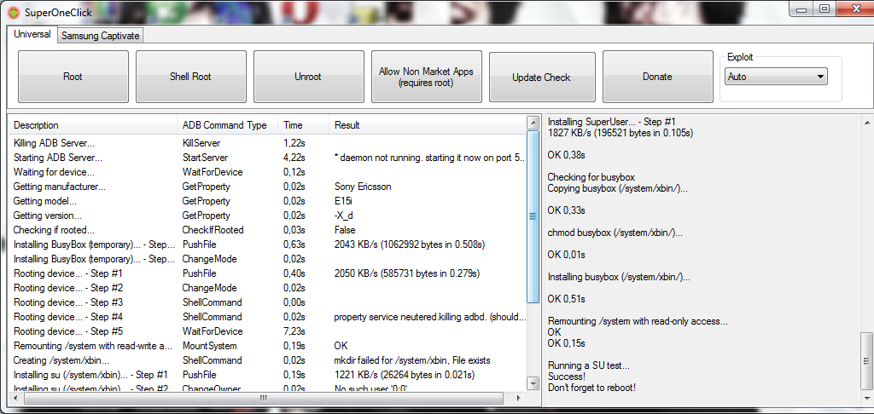This screenshot has height=414, width=874.
Task: Minimize the SuperOneClick window
Action: [x=802, y=9]
